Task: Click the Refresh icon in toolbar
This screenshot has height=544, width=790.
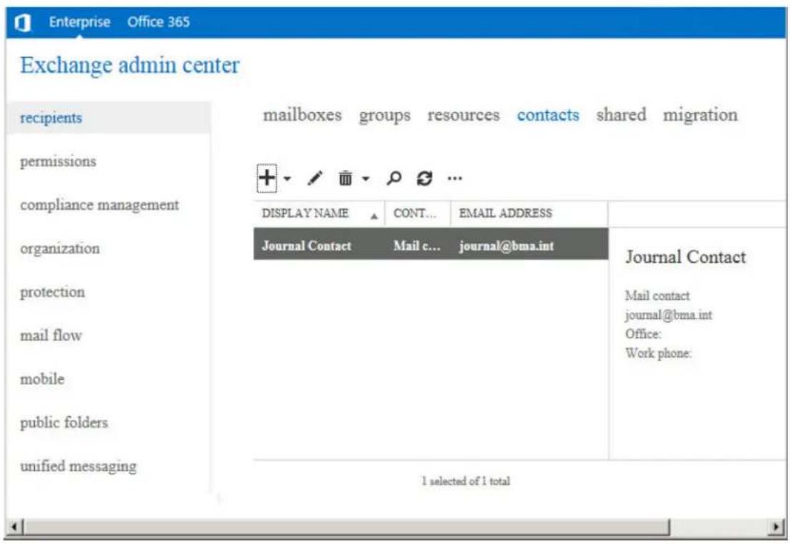Action: 424,178
